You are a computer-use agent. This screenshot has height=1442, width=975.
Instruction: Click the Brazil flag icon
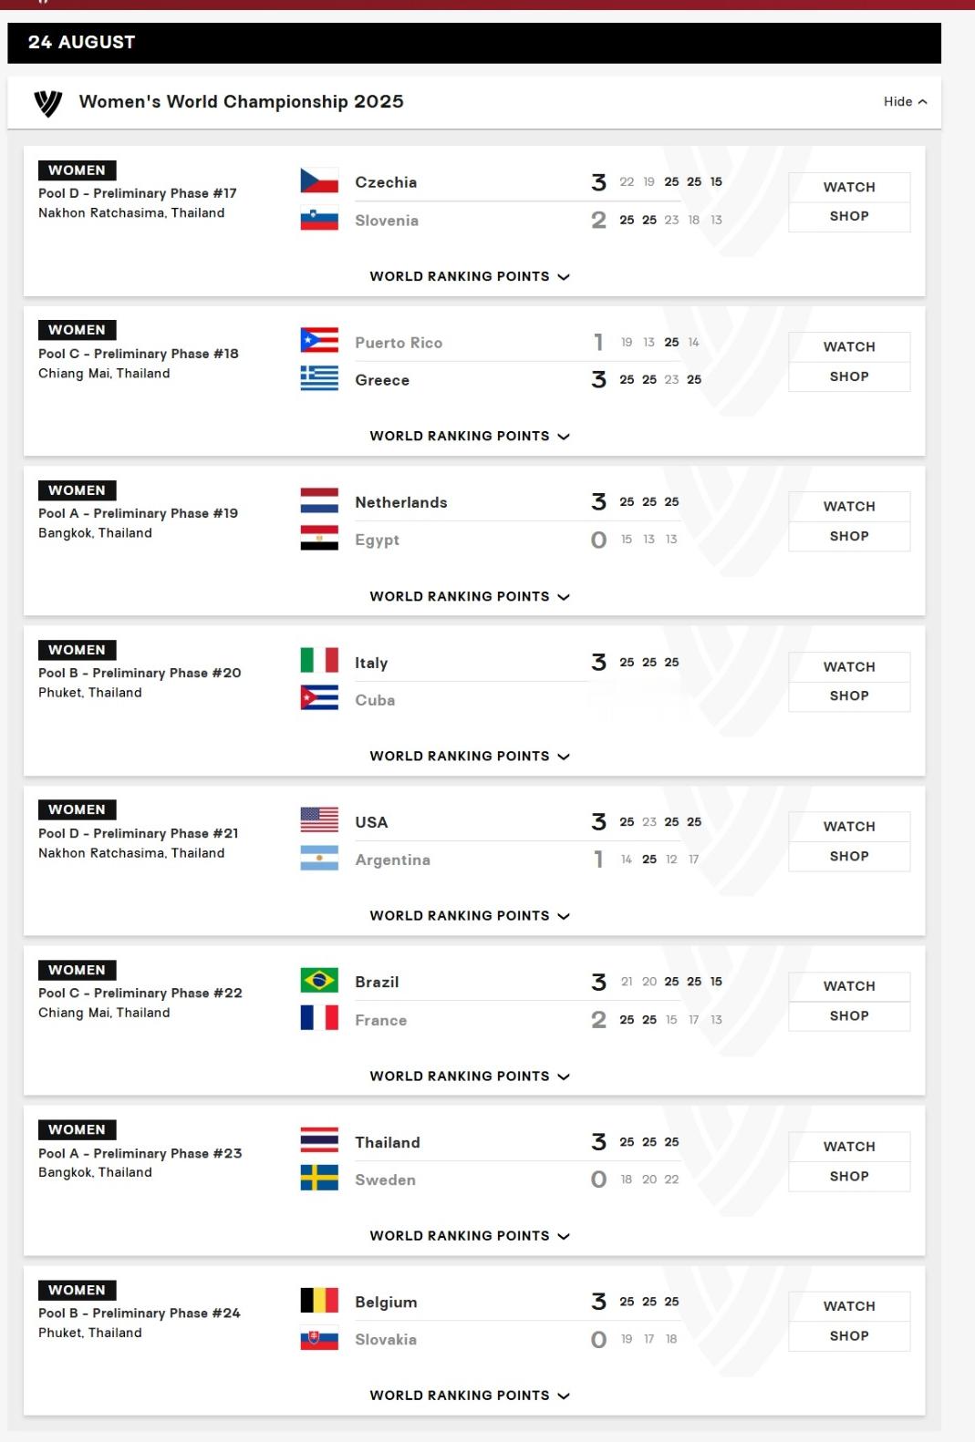tap(319, 981)
